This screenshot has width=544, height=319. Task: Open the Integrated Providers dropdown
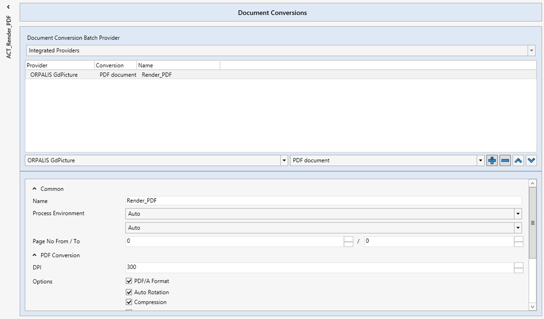point(531,50)
